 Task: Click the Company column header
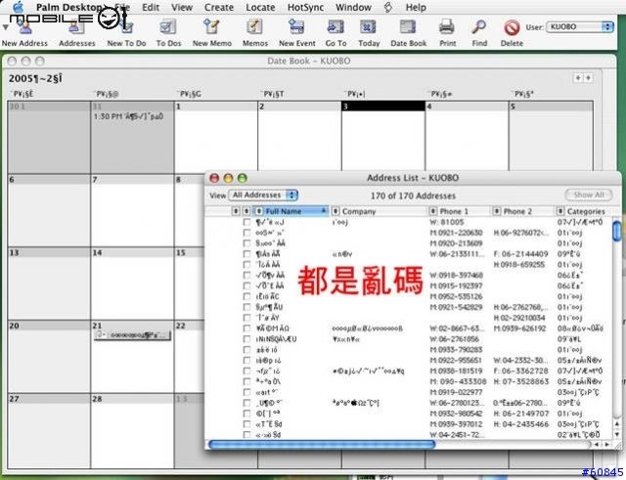(359, 211)
